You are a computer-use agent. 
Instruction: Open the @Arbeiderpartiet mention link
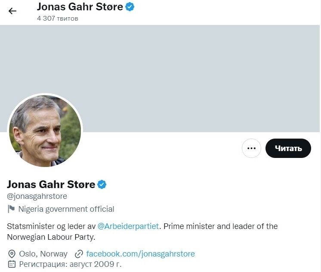128,226
